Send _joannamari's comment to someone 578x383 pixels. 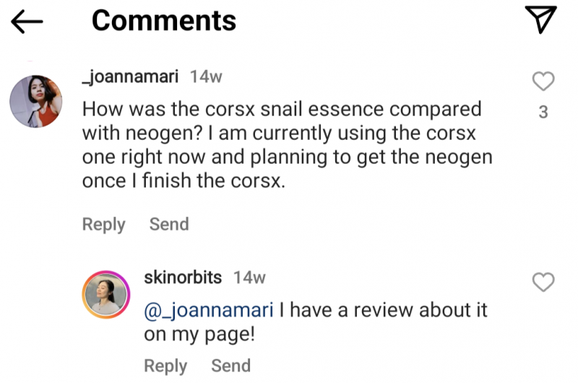tap(169, 224)
